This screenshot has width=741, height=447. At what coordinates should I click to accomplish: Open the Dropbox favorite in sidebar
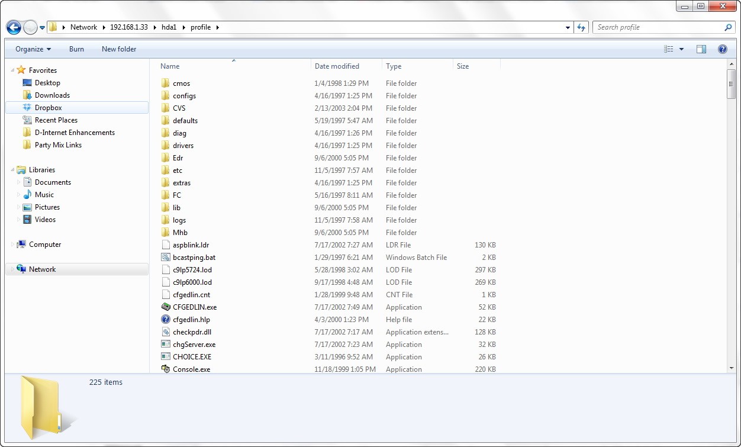coord(48,108)
